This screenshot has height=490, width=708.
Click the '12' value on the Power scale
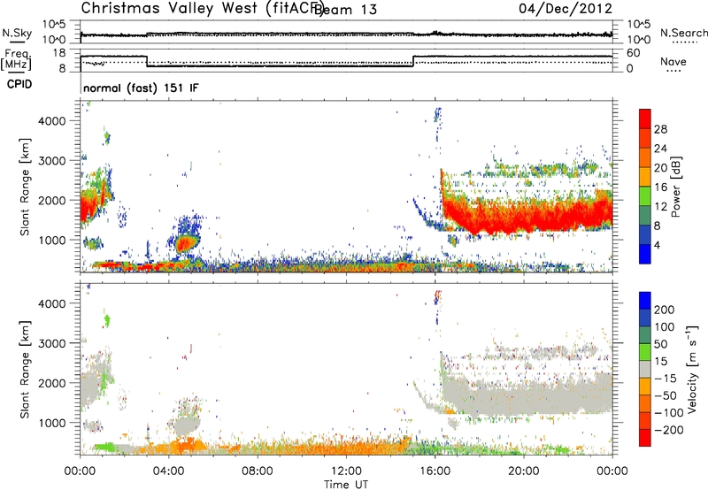tap(660, 207)
